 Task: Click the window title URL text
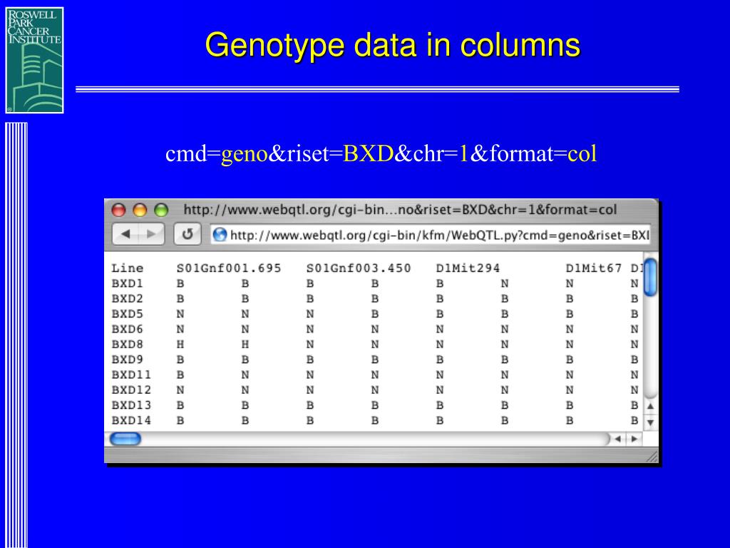click(400, 210)
